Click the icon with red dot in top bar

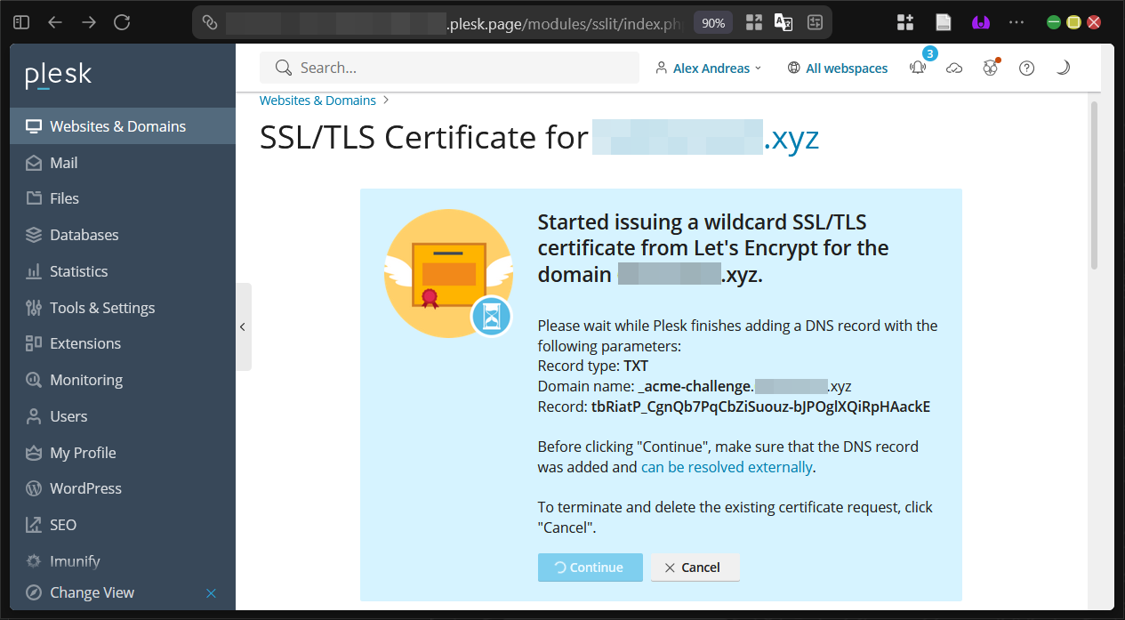click(991, 68)
